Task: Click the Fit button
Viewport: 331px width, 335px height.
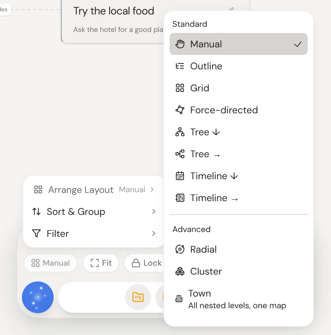Action: pyautogui.click(x=101, y=263)
